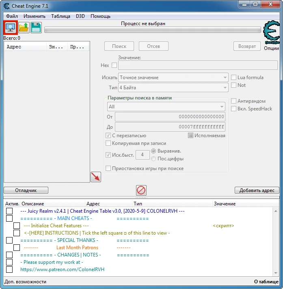This screenshot has width=283, height=289.
Task: Click the Адрес column header in results
Action: tap(26, 47)
